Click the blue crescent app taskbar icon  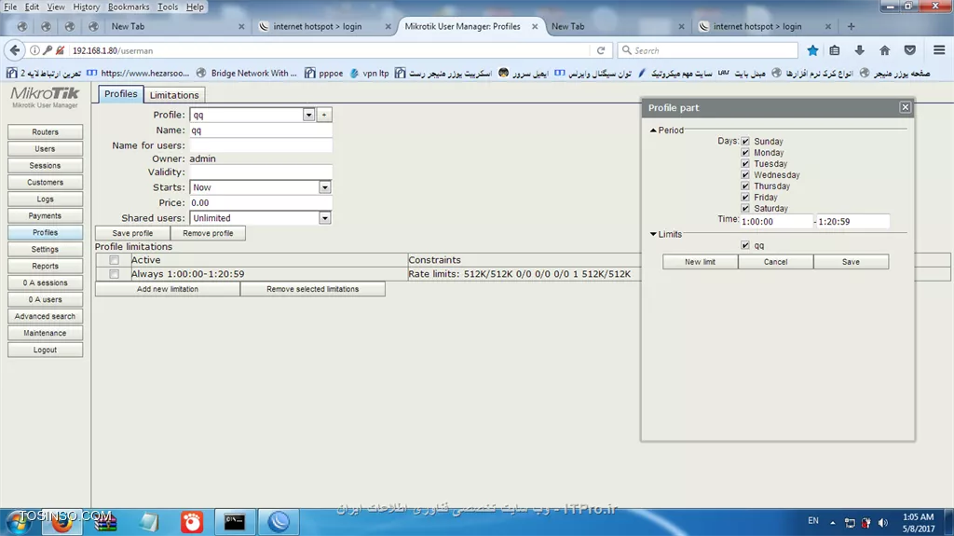pyautogui.click(x=278, y=522)
